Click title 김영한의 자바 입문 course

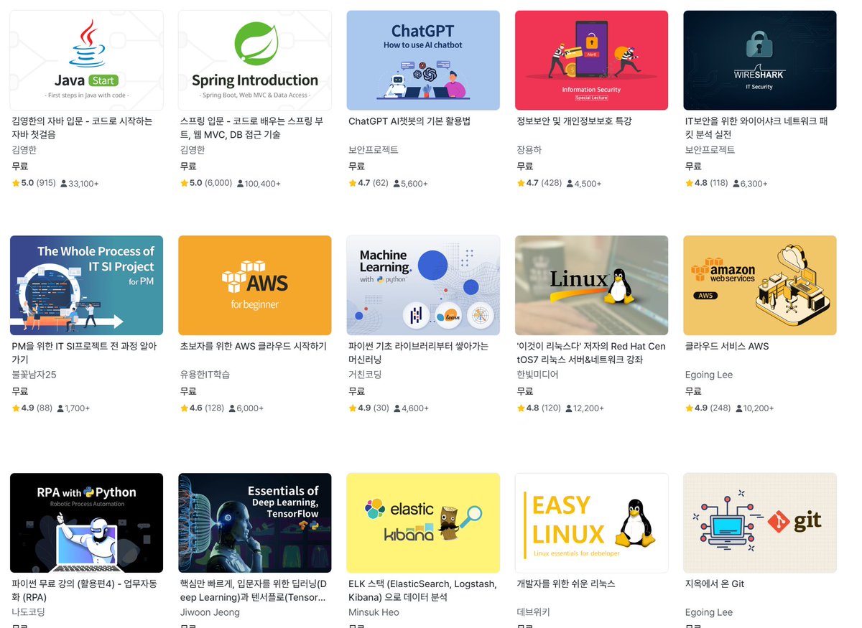click(83, 128)
